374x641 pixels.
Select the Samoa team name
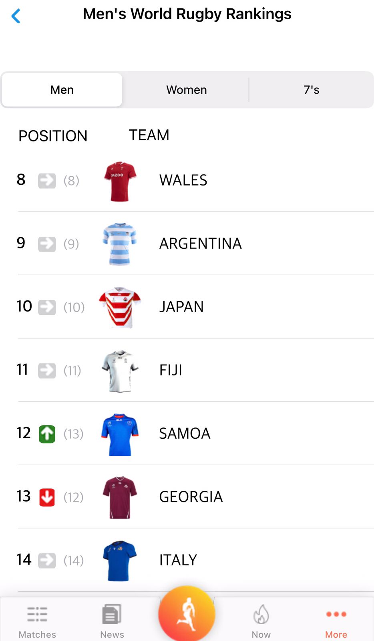(185, 433)
